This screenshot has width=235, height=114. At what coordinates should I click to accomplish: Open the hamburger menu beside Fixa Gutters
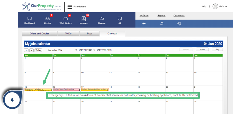click(70, 7)
